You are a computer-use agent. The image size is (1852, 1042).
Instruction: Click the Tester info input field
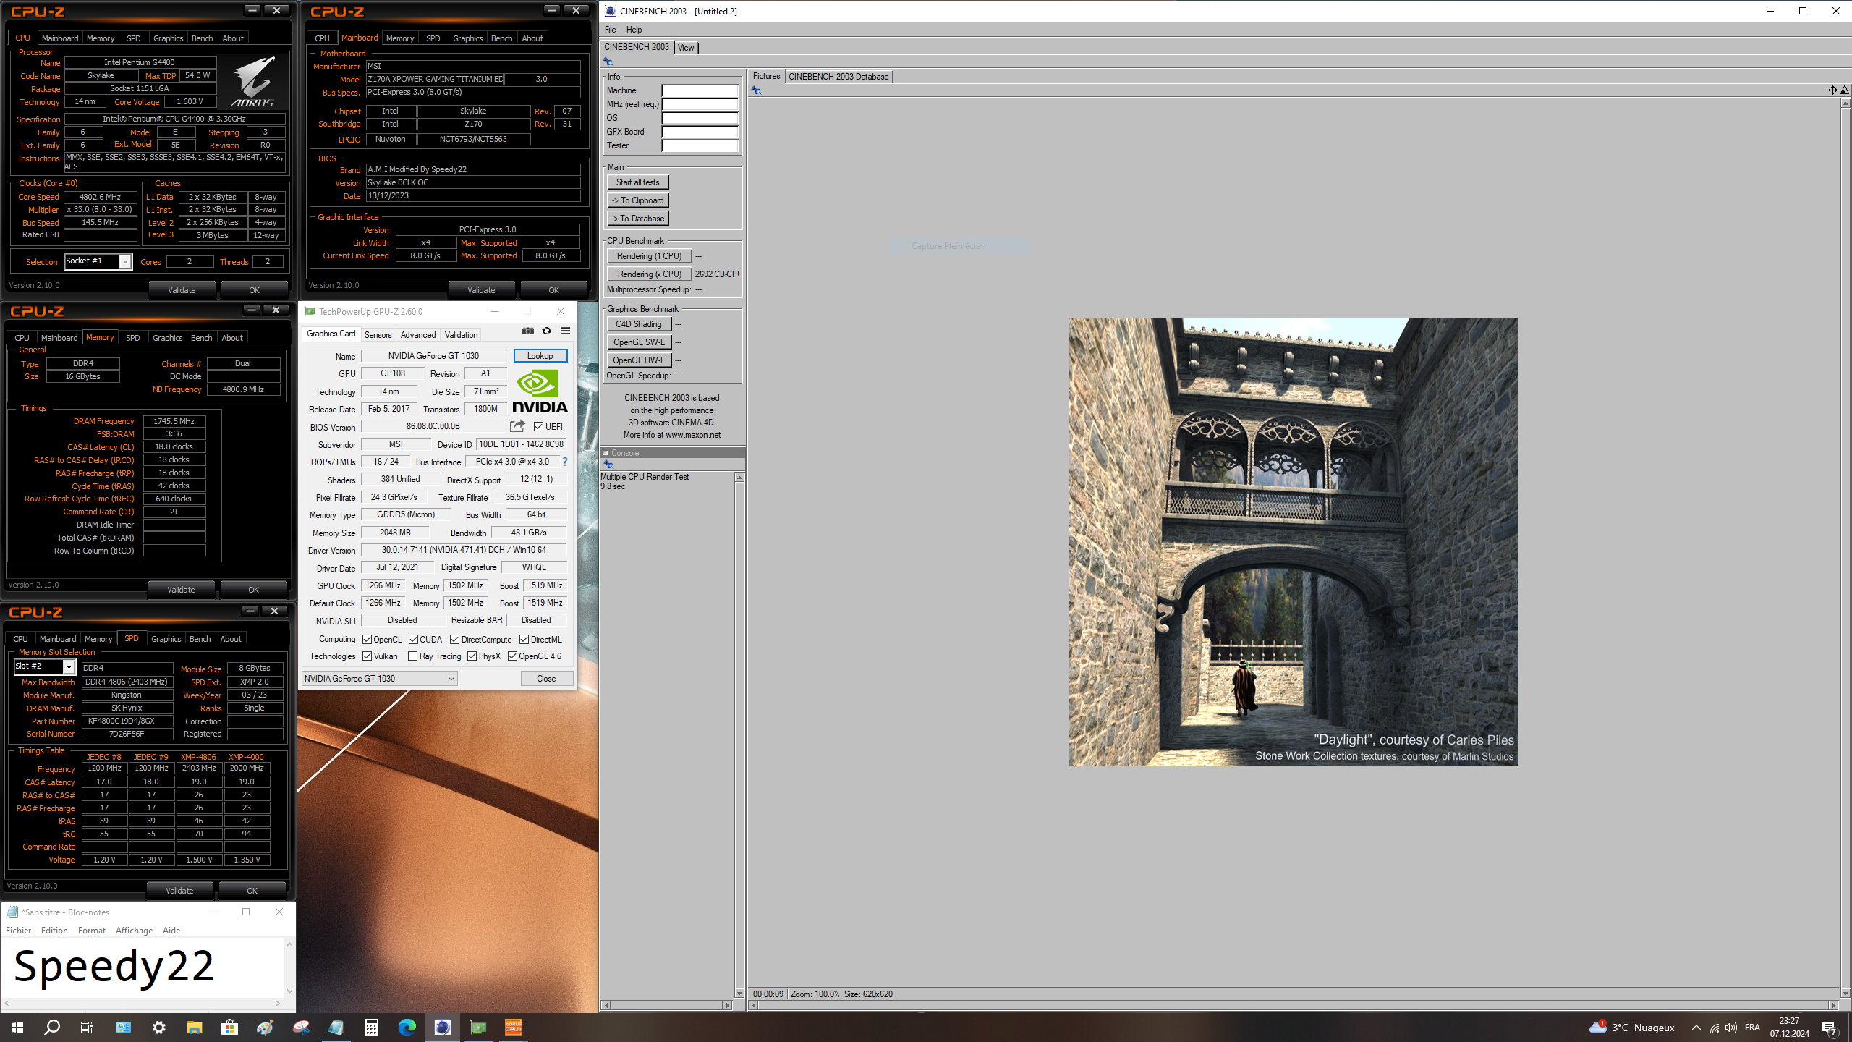point(700,145)
